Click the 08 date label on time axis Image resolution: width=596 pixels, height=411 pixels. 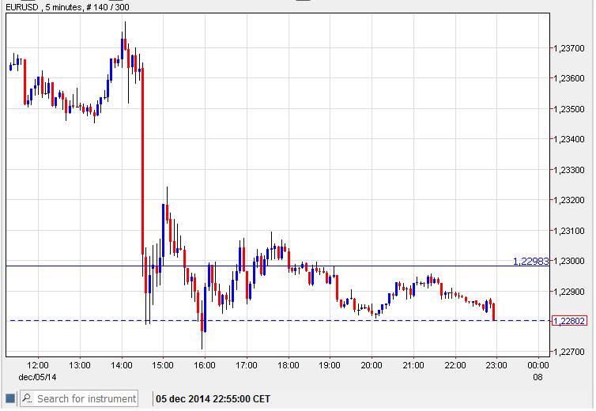(x=538, y=377)
